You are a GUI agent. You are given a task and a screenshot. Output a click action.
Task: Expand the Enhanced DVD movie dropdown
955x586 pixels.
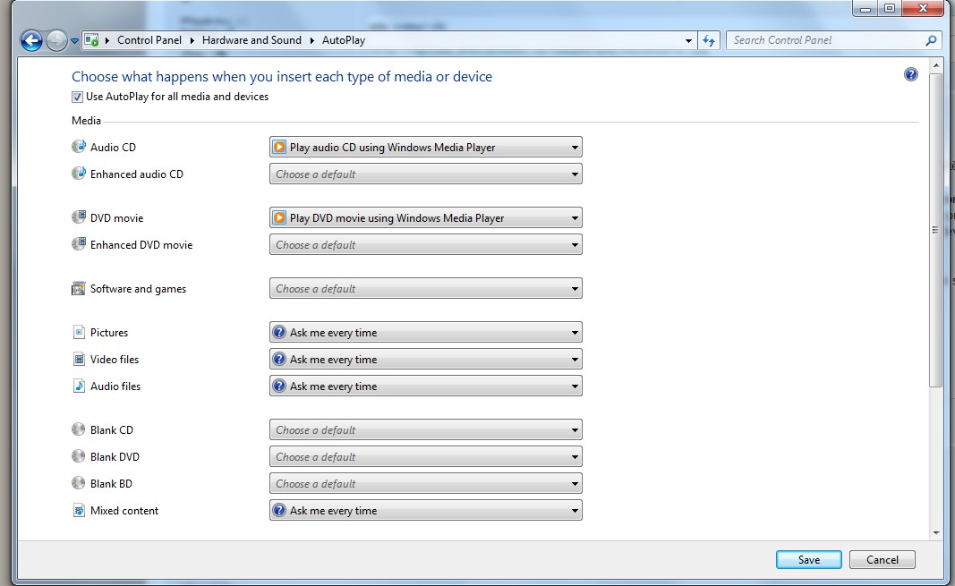tap(426, 245)
